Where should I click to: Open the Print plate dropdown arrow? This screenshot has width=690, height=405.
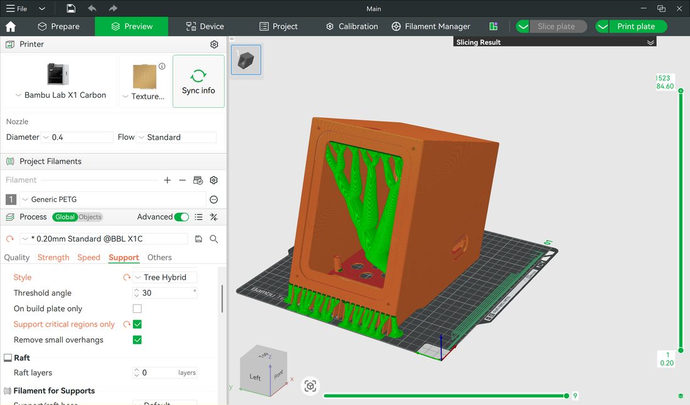click(602, 26)
